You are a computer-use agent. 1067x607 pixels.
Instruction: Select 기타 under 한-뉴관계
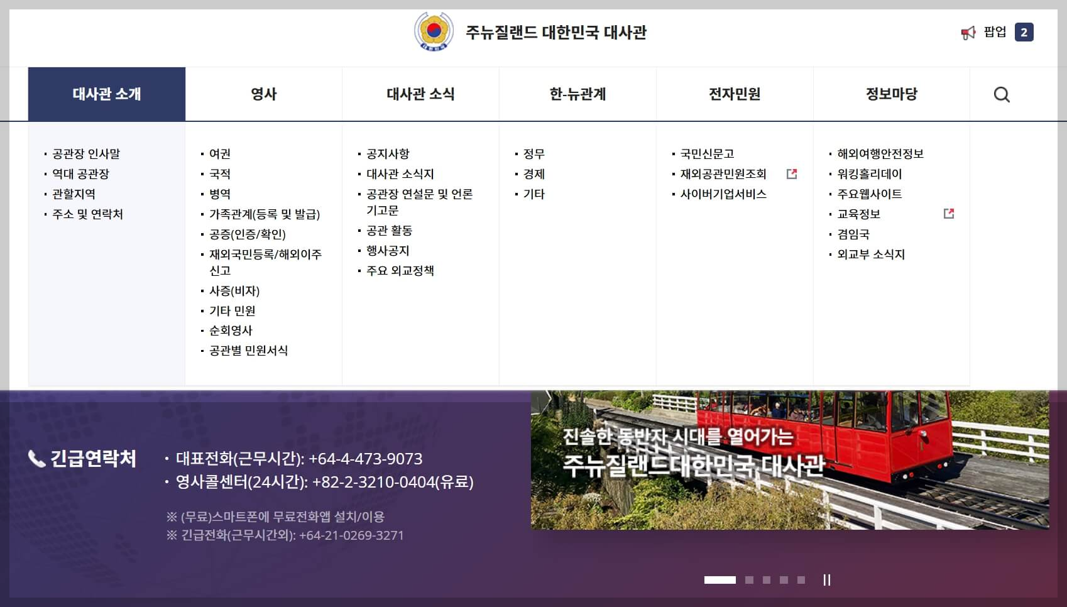point(534,194)
